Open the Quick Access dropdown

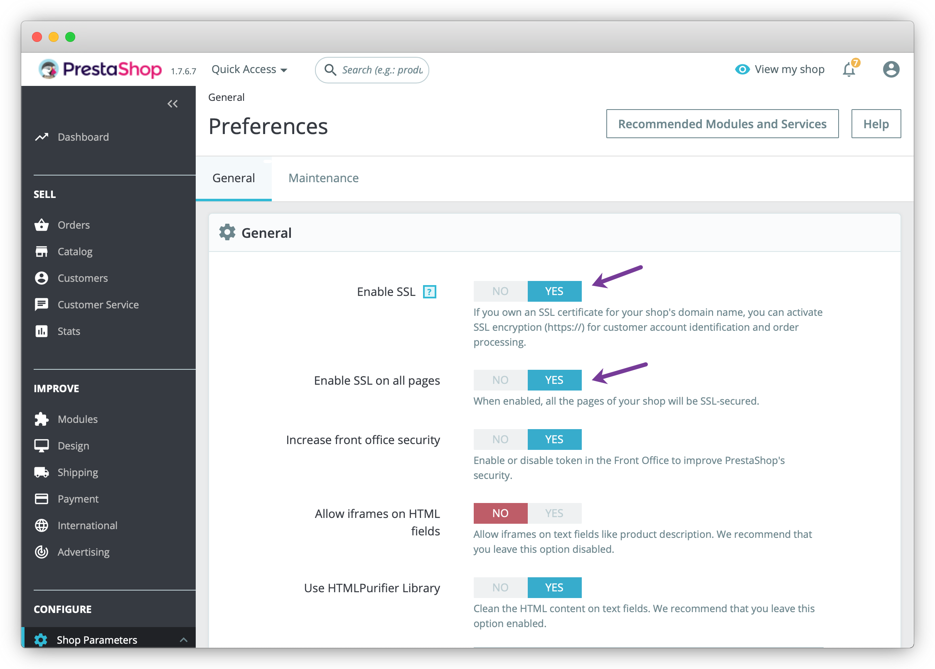pyautogui.click(x=249, y=69)
